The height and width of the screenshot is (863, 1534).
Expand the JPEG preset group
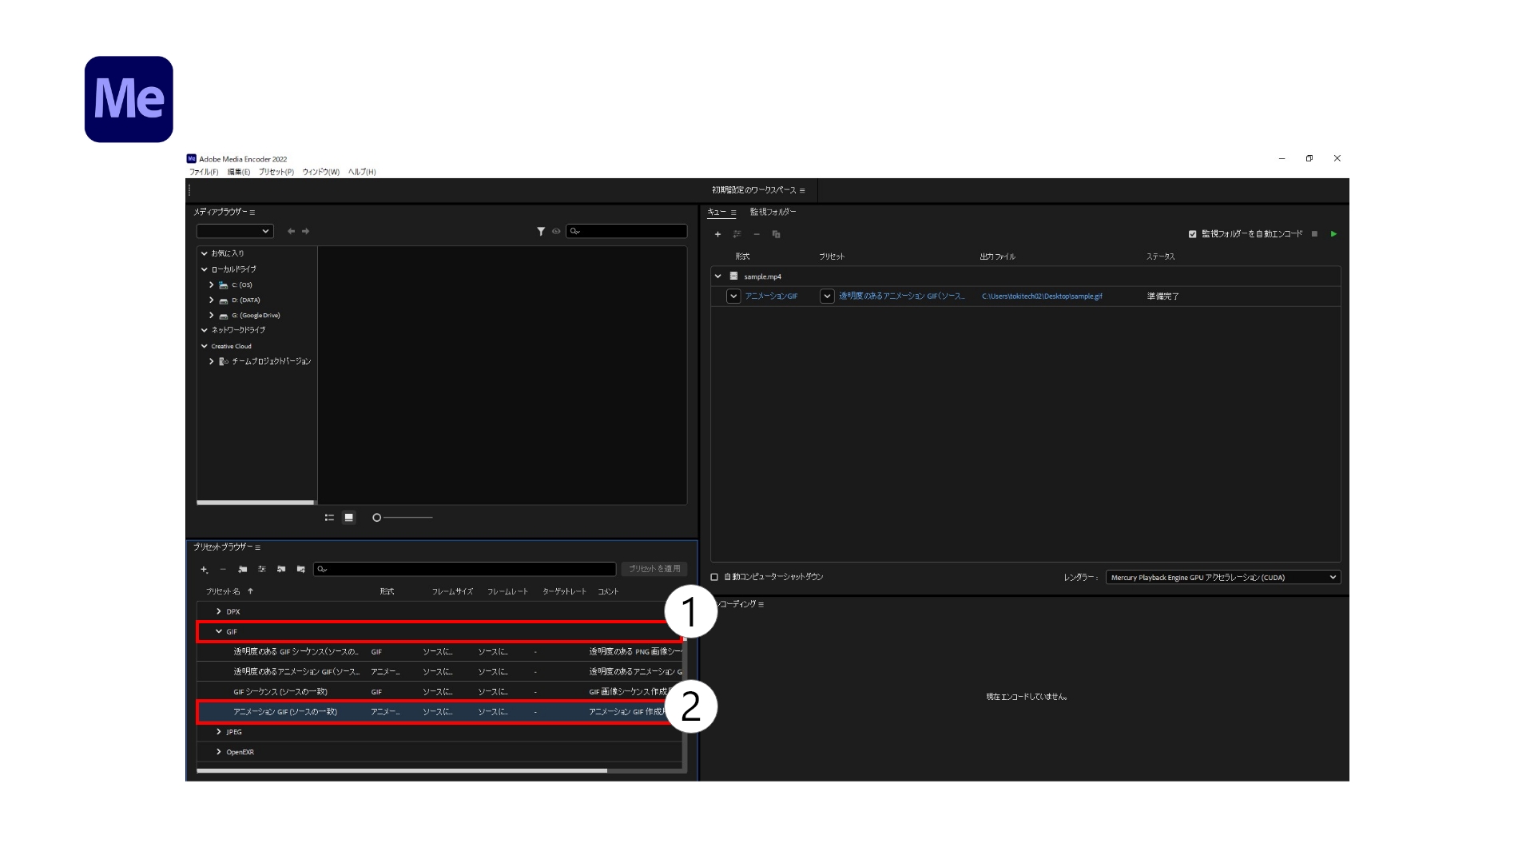pos(217,731)
